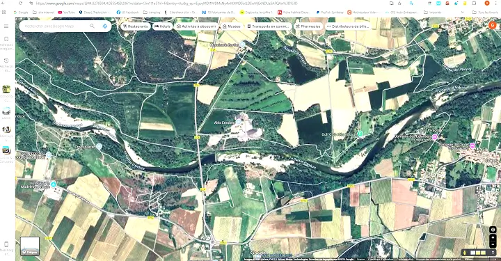Click the third recent place thumbnail in sidebar
This screenshot has width=501, height=261.
[6, 129]
